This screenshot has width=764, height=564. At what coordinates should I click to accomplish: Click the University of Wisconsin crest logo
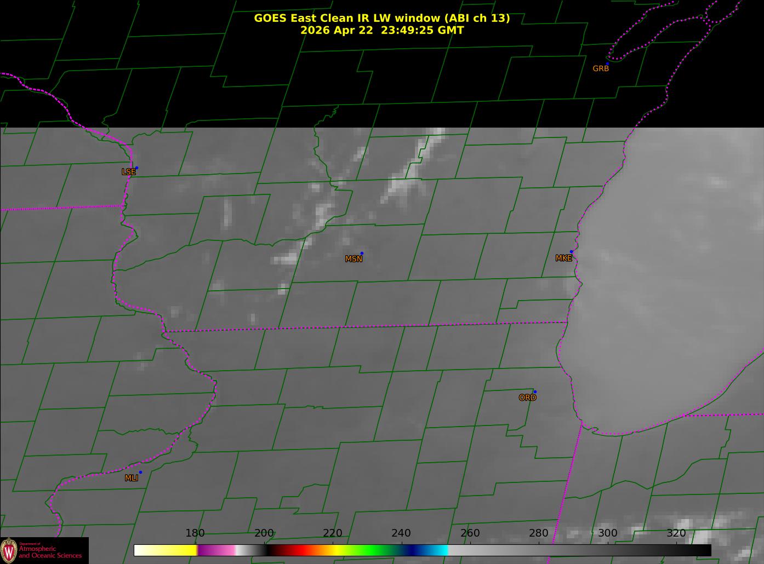point(9,550)
